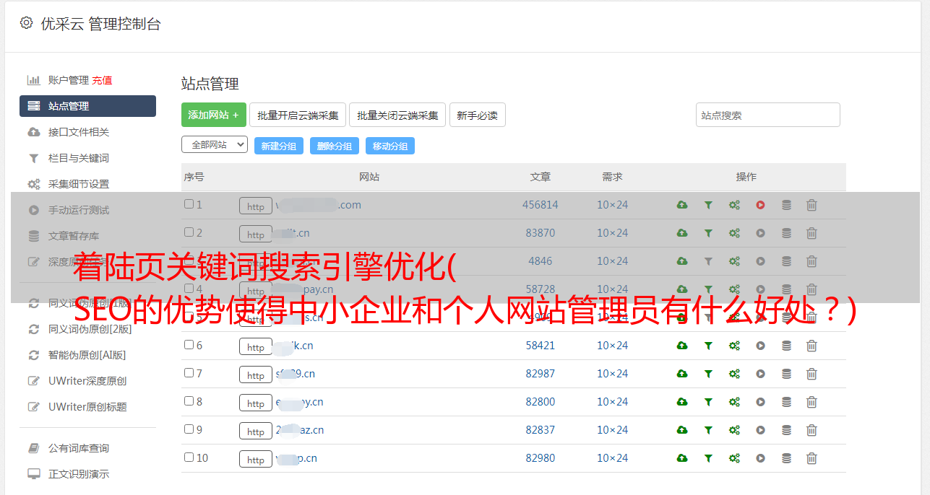930x495 pixels.
Task: Open the 全部网站 group dropdown
Action: pos(215,145)
